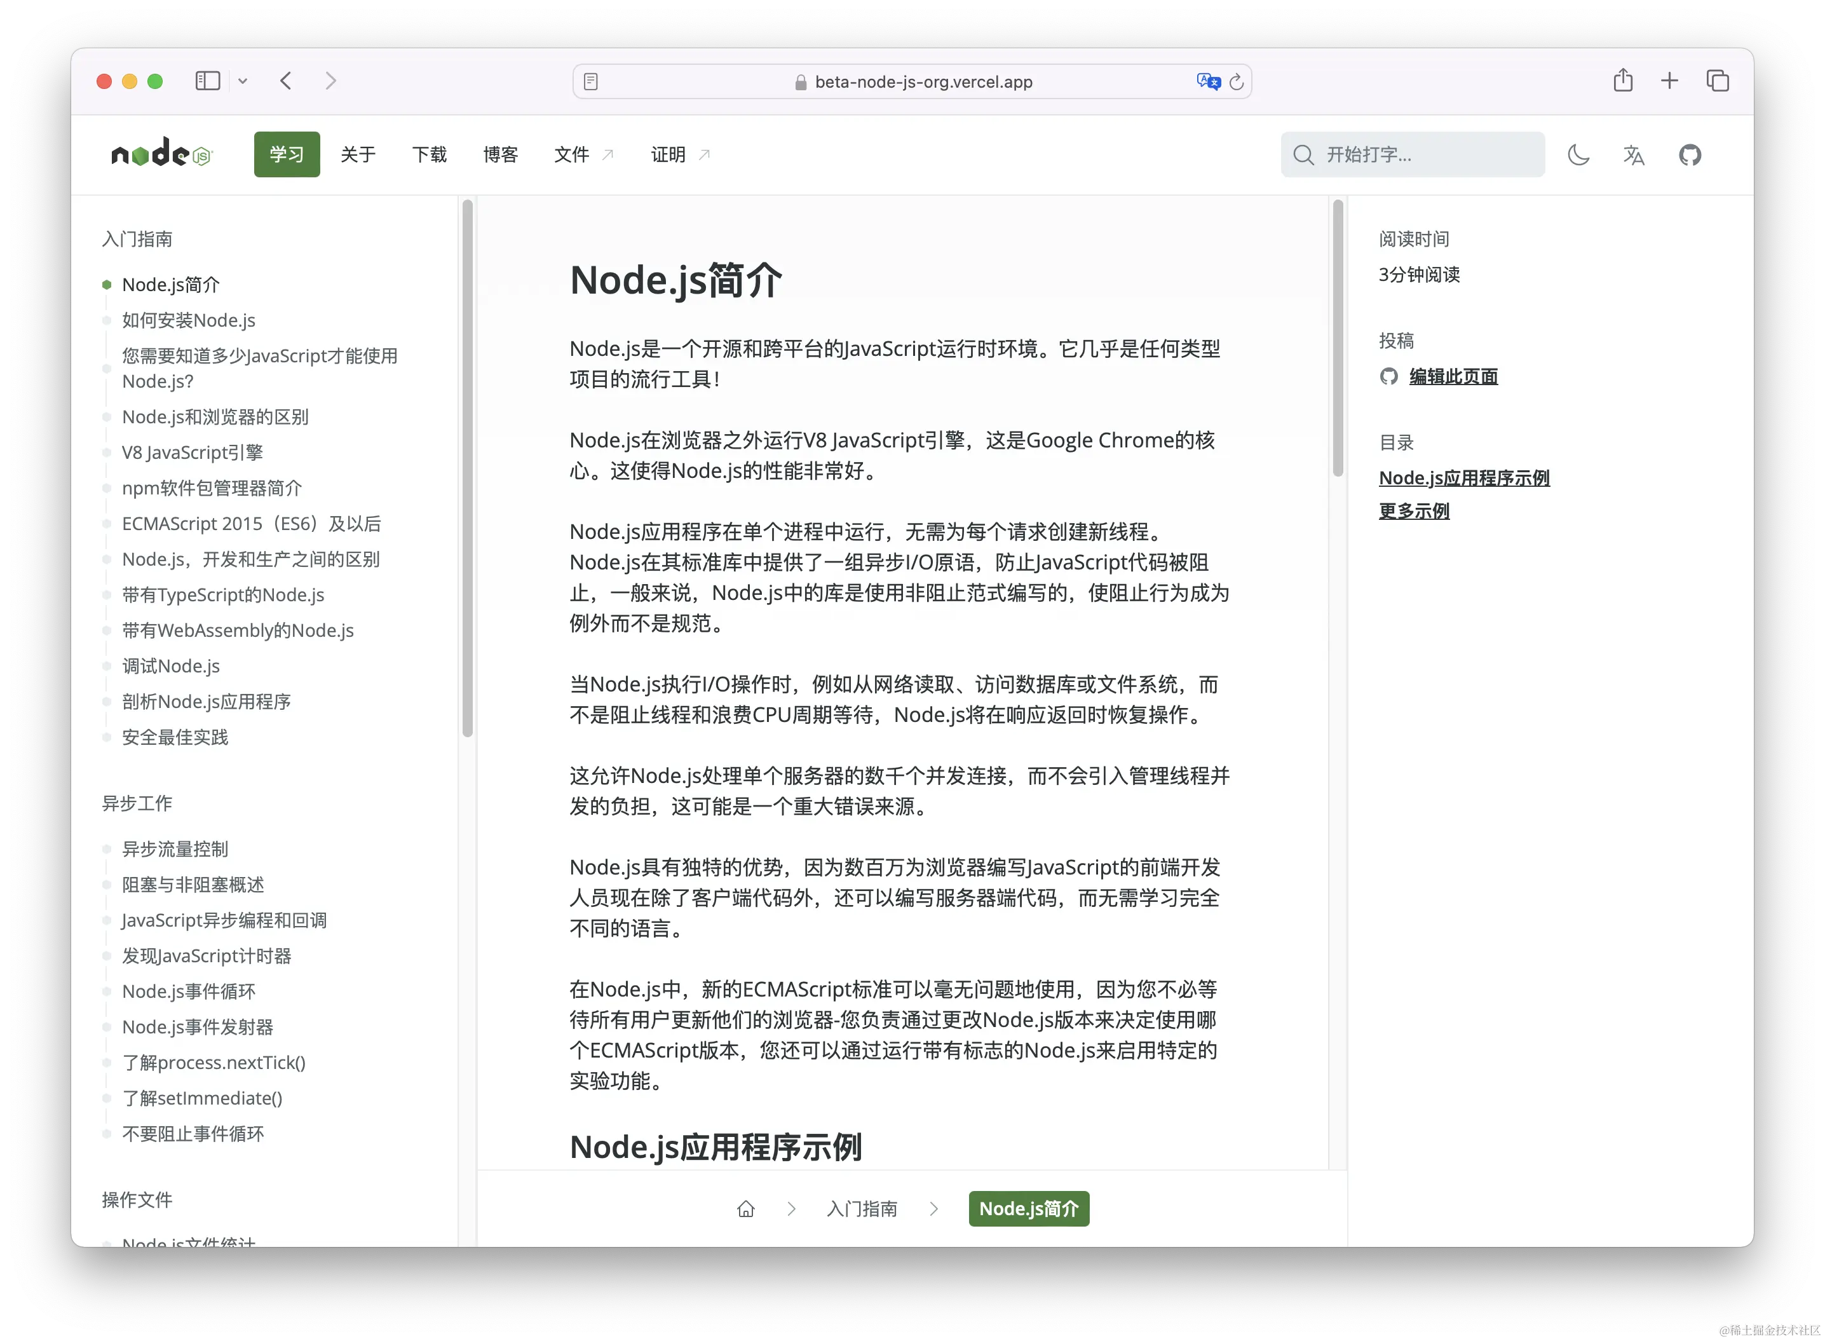This screenshot has height=1341, width=1825.
Task: Open the 博客 nav item
Action: [500, 154]
